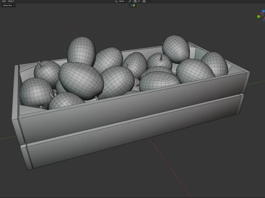Click the red X axis gizmo ball
The image size is (265, 198).
pyautogui.click(x=261, y=13)
